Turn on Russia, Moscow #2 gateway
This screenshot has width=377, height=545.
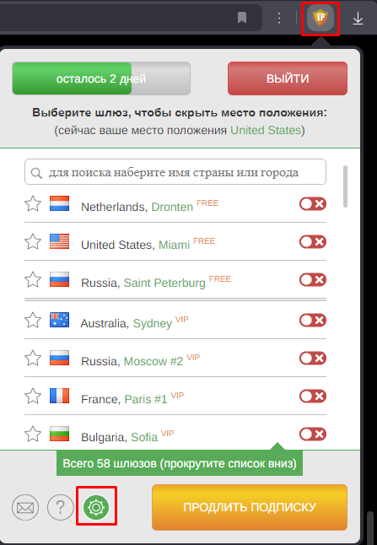[313, 358]
